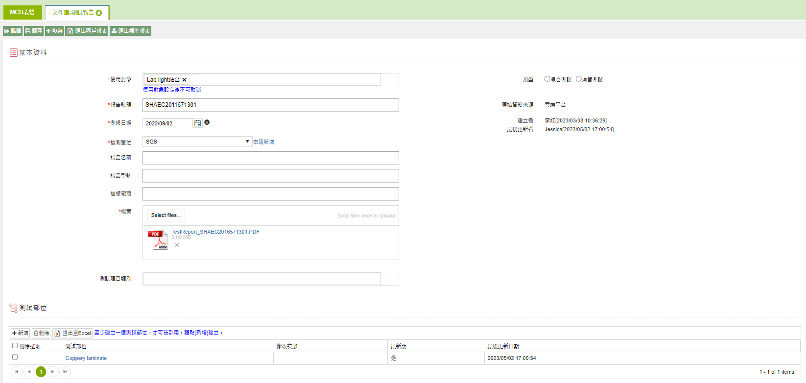The width and height of the screenshot is (806, 383).
Task: Click the 新增 button in 測試部位
Action: point(20,333)
